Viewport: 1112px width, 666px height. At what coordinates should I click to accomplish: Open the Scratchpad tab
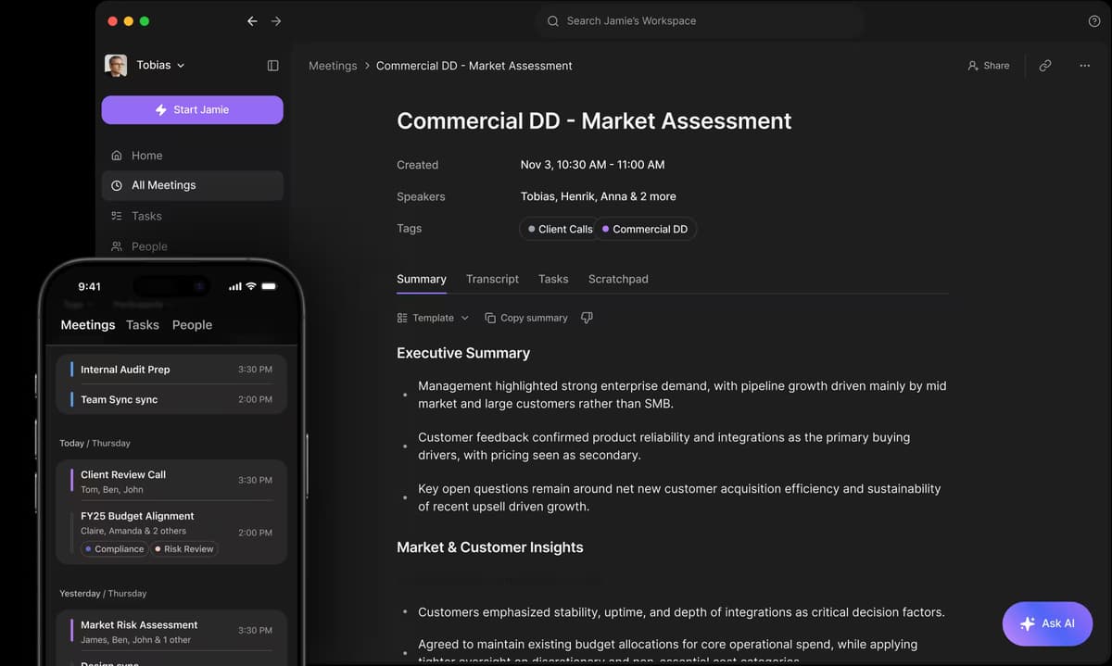click(x=618, y=279)
